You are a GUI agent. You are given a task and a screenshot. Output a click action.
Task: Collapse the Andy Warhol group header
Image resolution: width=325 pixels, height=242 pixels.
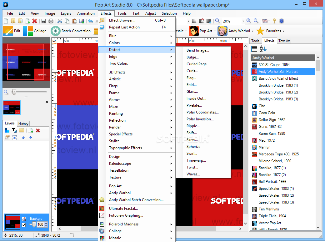pos(283,58)
